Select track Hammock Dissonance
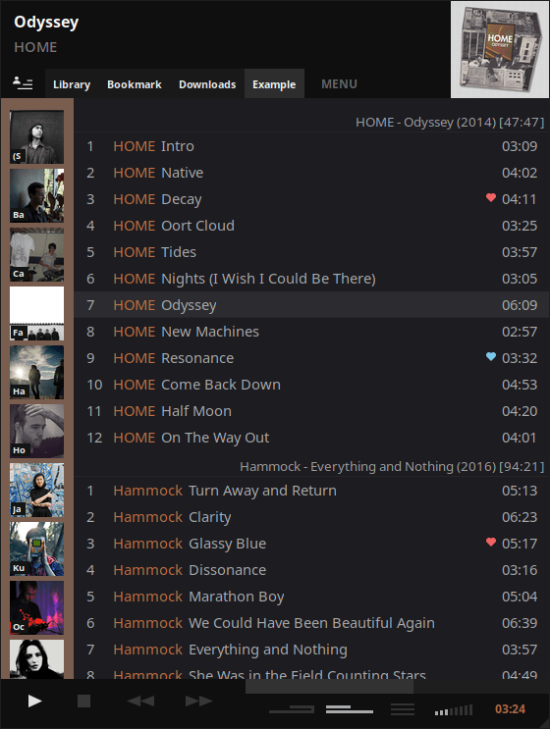This screenshot has height=729, width=550. click(x=311, y=570)
